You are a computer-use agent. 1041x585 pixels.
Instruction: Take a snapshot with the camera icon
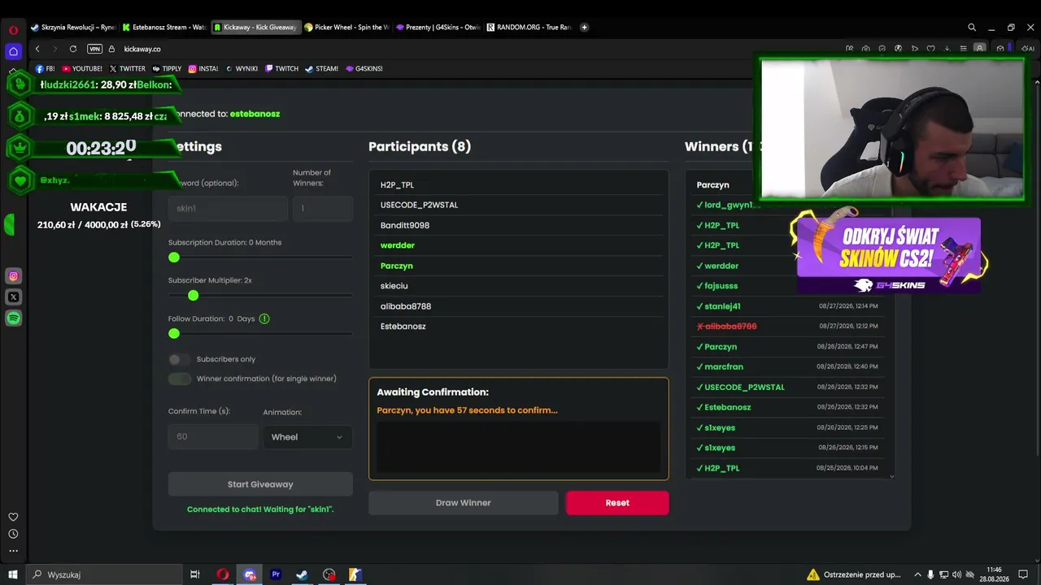click(x=865, y=49)
